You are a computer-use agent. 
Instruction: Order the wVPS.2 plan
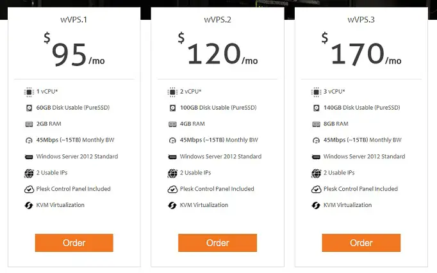click(x=217, y=243)
